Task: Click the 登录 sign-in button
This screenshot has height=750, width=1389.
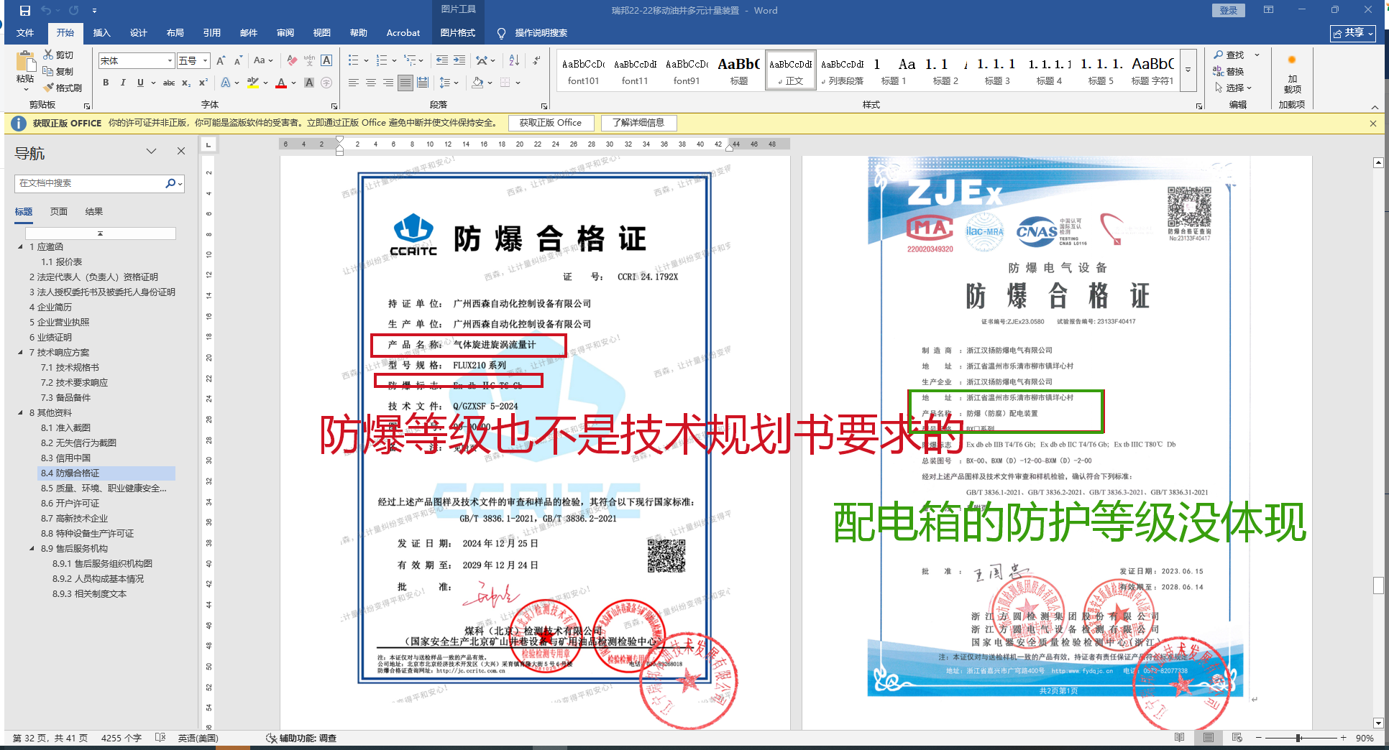Action: pyautogui.click(x=1229, y=10)
